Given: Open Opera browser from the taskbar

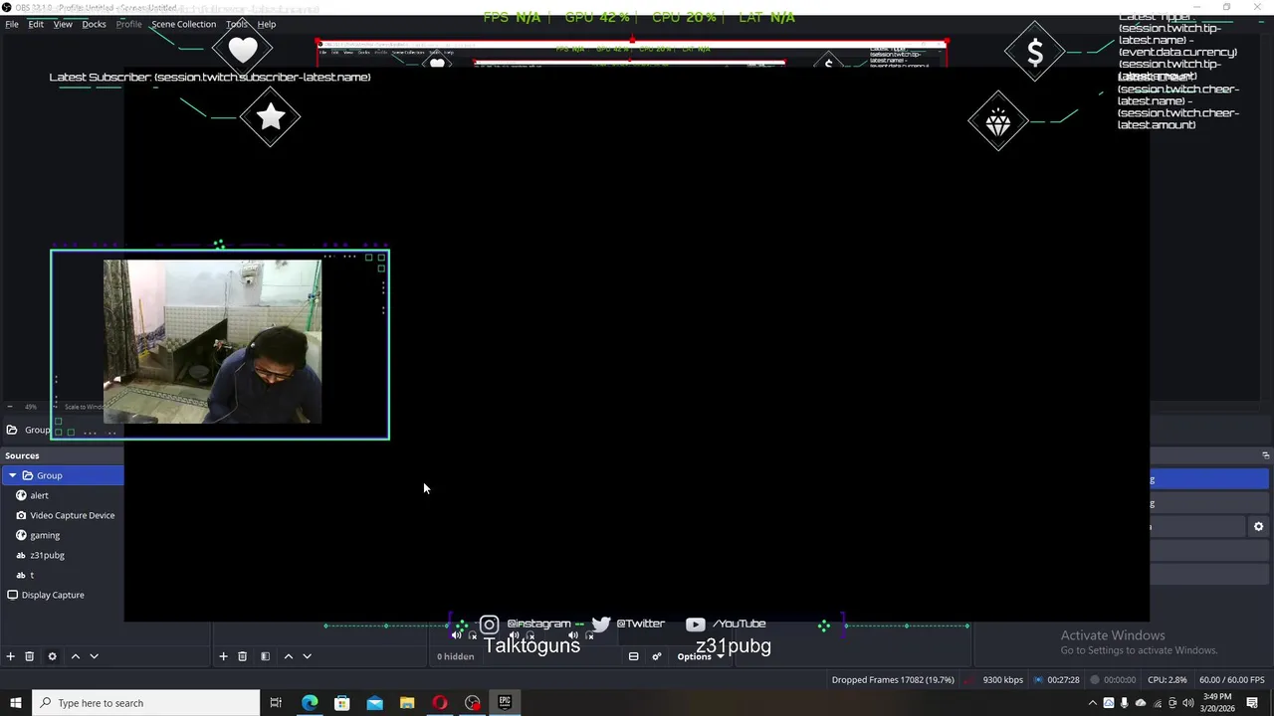Looking at the screenshot, I should tap(440, 703).
